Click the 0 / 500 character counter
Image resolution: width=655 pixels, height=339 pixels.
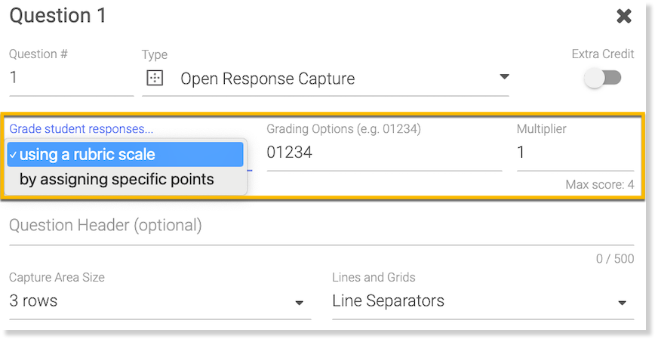pyautogui.click(x=614, y=259)
